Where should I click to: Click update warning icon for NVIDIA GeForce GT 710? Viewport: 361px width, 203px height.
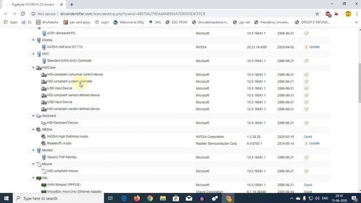click(x=306, y=47)
